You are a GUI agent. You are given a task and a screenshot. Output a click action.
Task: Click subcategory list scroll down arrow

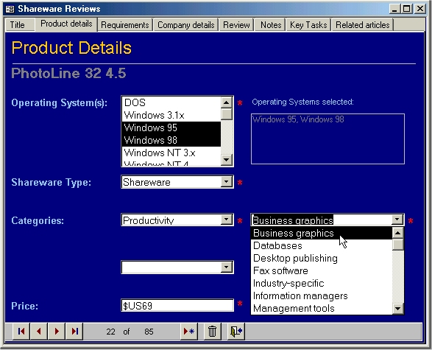pos(398,308)
